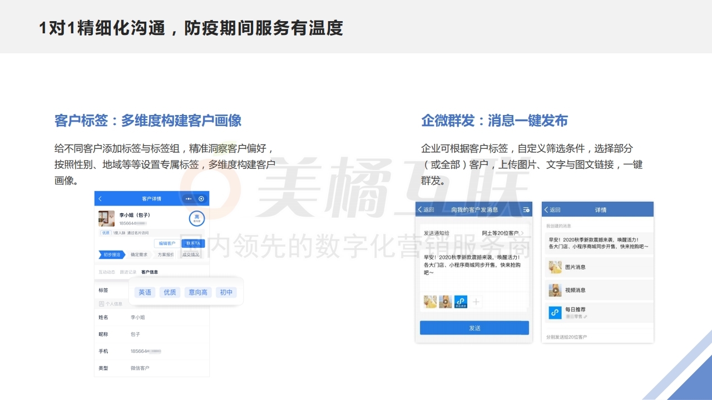Click the 每日推荐 mini-program icon
This screenshot has width=712, height=400.
(555, 313)
